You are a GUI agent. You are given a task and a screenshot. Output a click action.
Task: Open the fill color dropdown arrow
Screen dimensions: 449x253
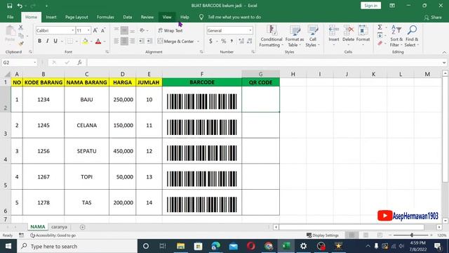coord(91,41)
